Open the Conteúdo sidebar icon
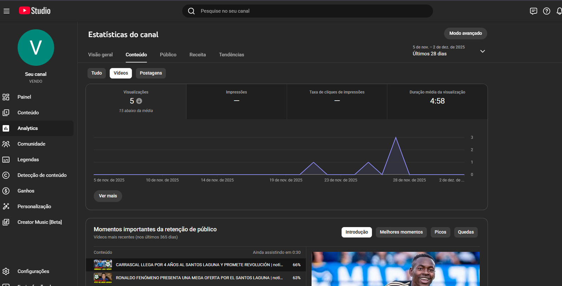 pyautogui.click(x=6, y=113)
